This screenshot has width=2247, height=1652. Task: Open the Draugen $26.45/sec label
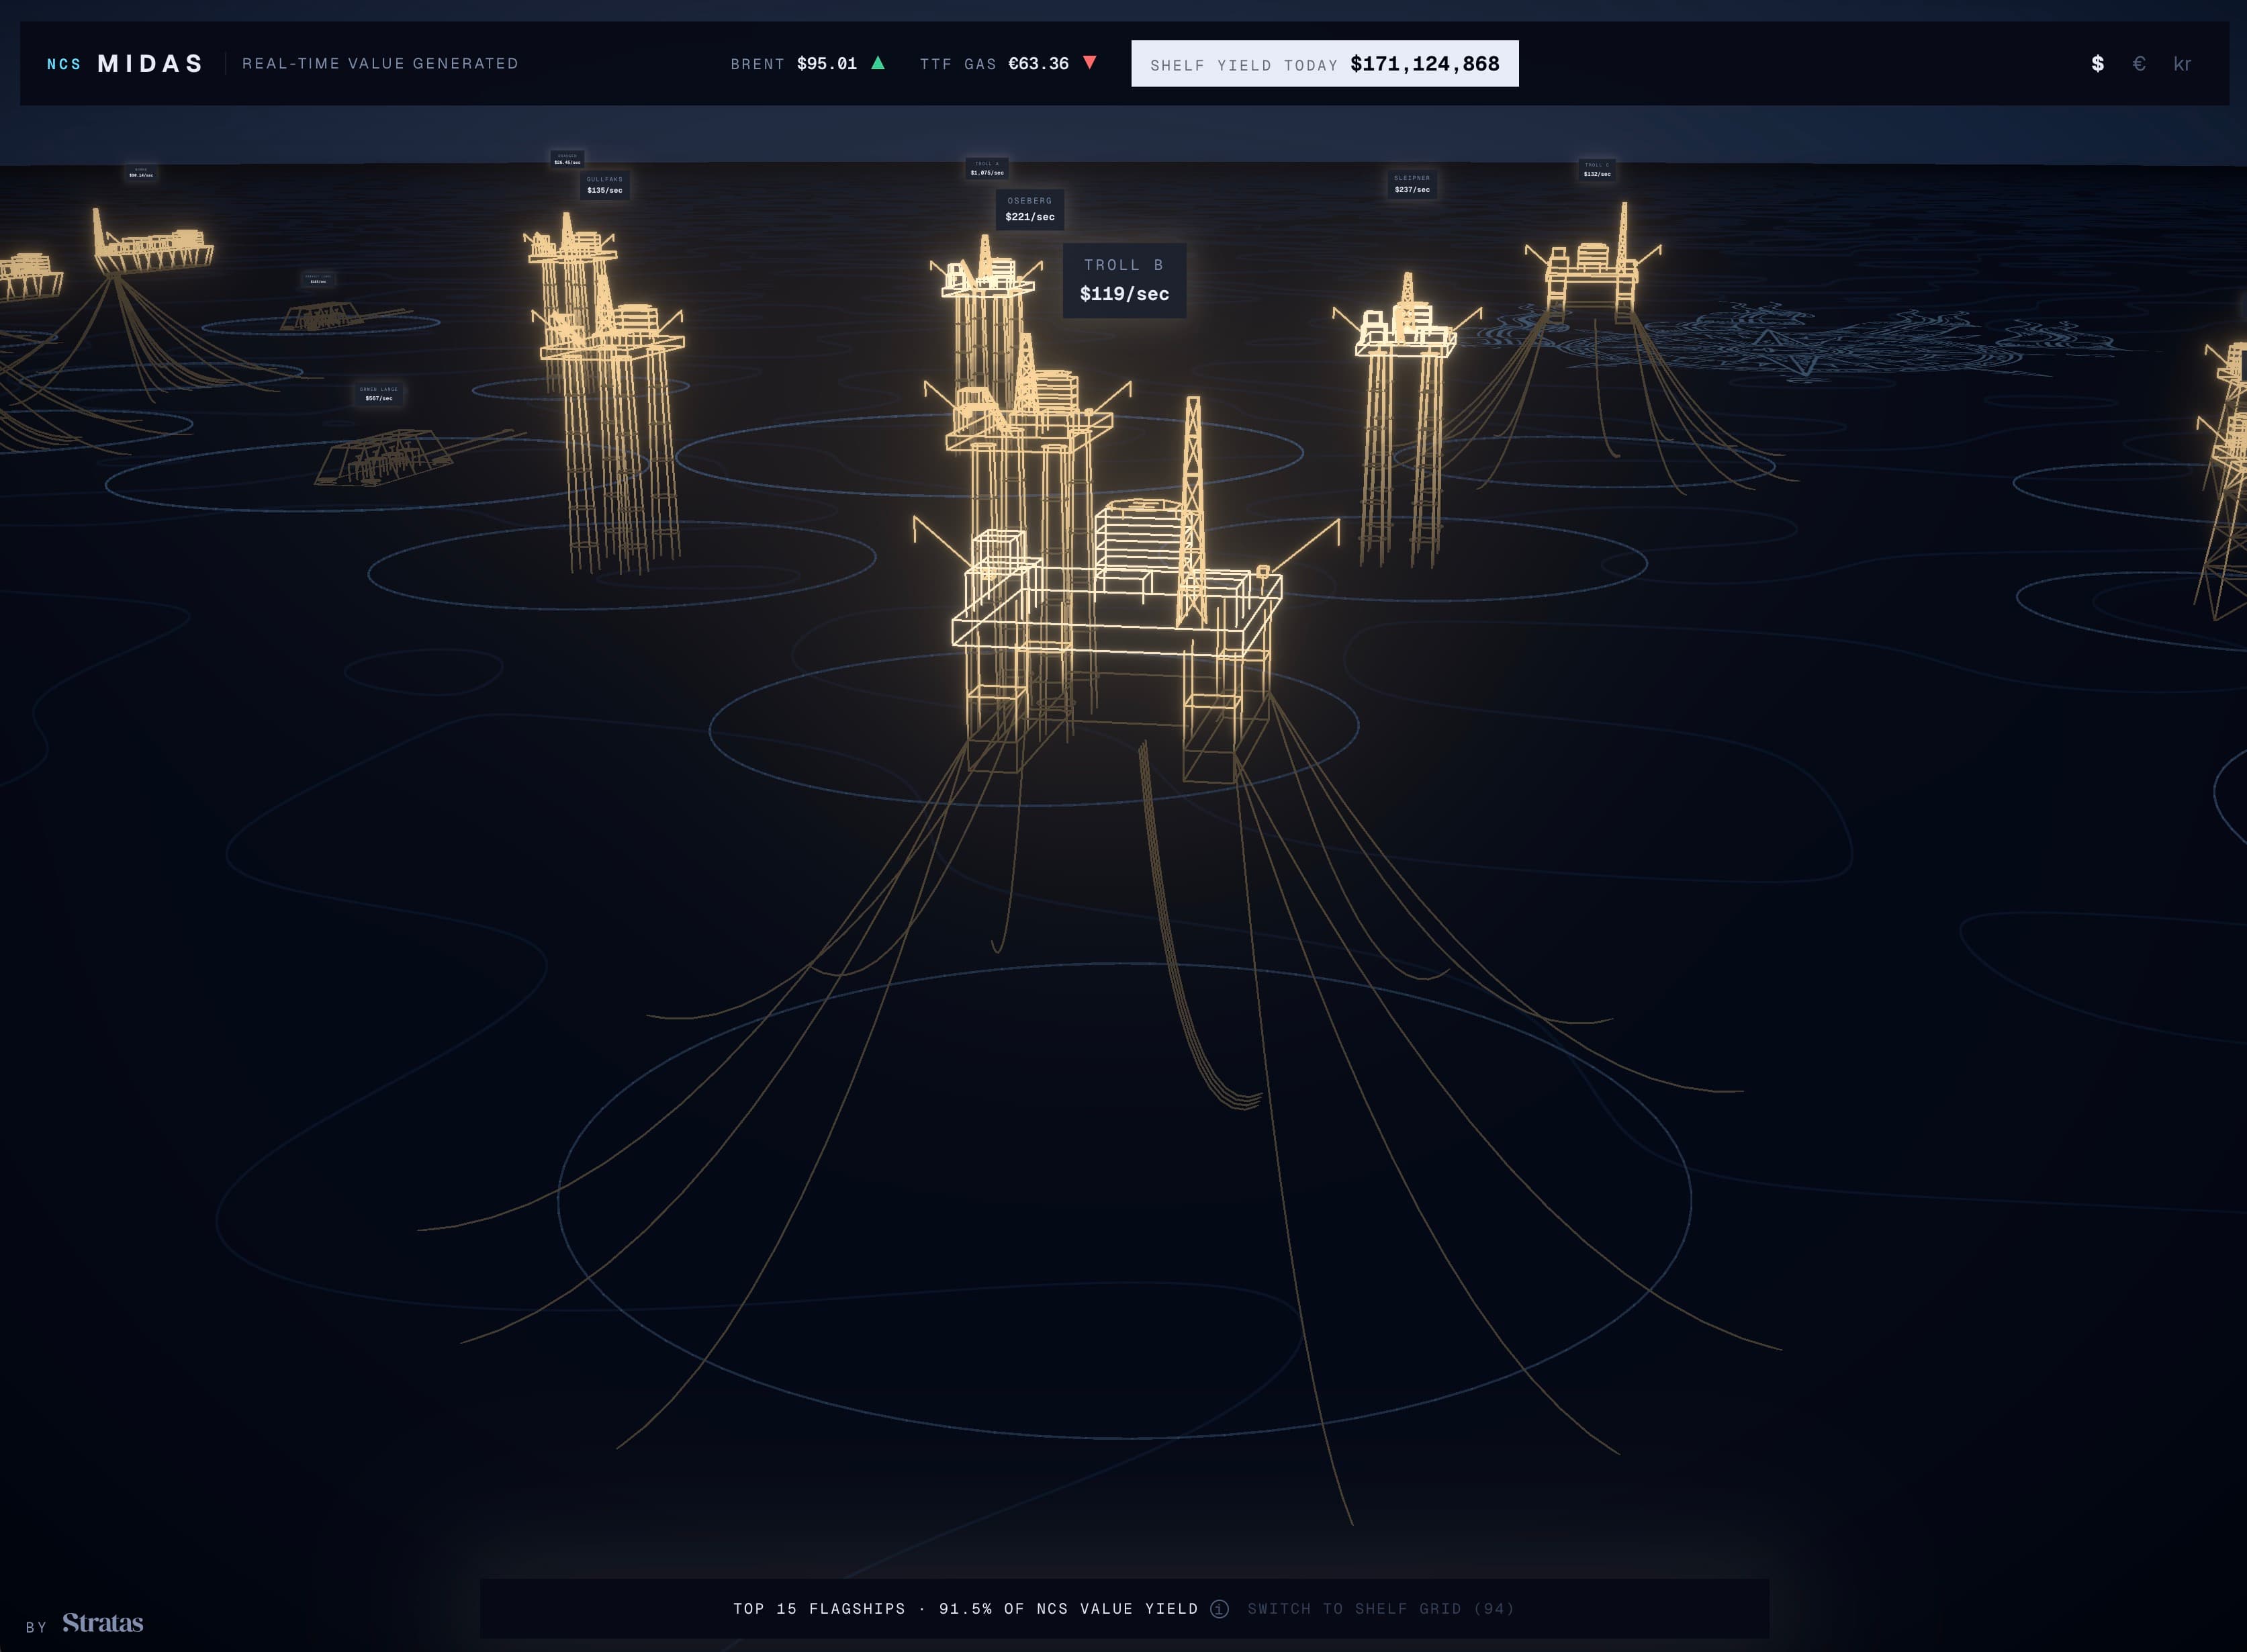click(x=567, y=159)
